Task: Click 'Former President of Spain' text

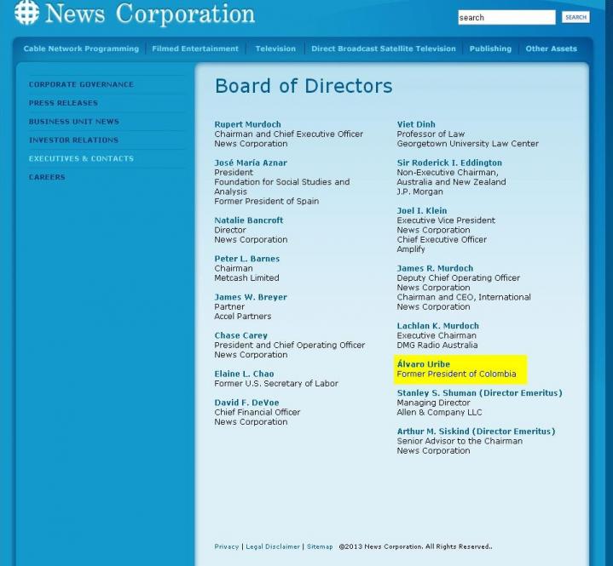Action: 267,202
